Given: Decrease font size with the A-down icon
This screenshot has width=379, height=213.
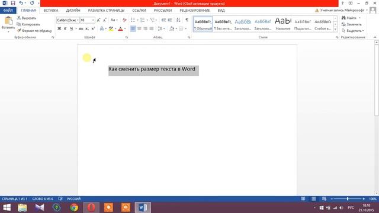Looking at the screenshot, I should click(x=105, y=20).
